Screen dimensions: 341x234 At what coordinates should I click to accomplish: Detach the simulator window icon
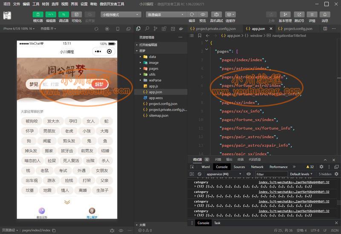point(129,29)
